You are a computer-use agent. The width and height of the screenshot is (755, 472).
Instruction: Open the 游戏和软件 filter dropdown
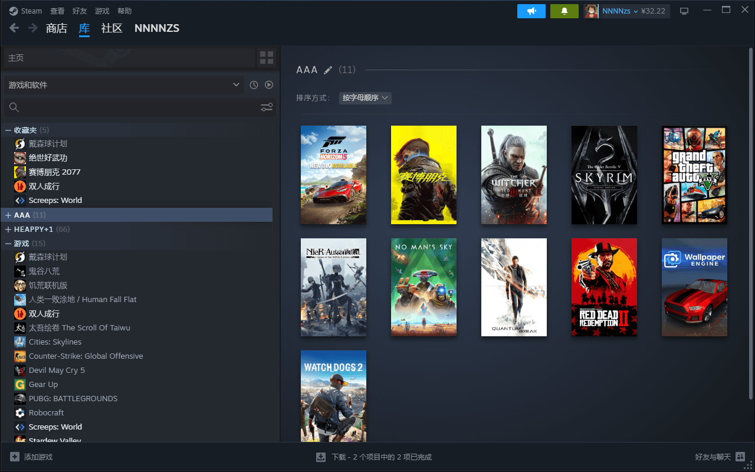click(123, 85)
